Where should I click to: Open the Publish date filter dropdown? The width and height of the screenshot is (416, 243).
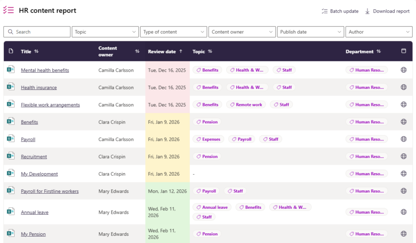[310, 32]
